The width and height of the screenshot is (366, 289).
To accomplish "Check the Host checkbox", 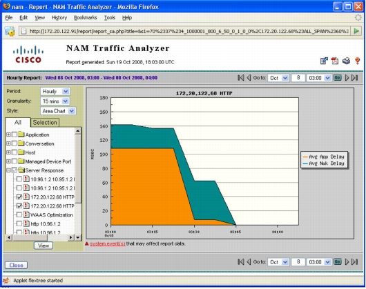I will 15,152.
